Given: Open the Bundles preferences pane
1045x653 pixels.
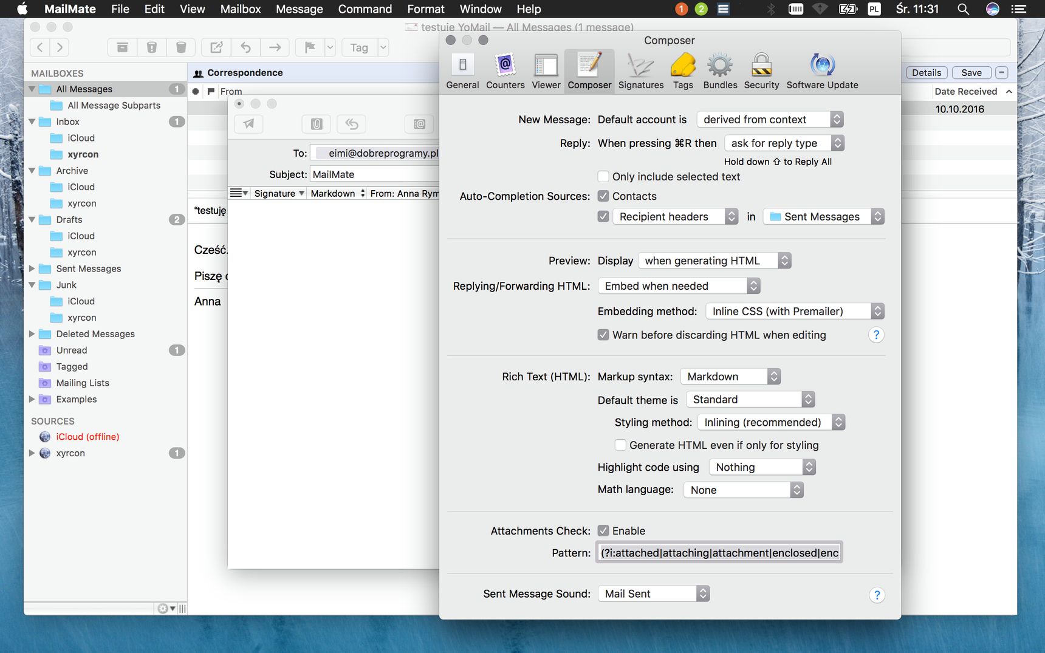Looking at the screenshot, I should pos(720,71).
